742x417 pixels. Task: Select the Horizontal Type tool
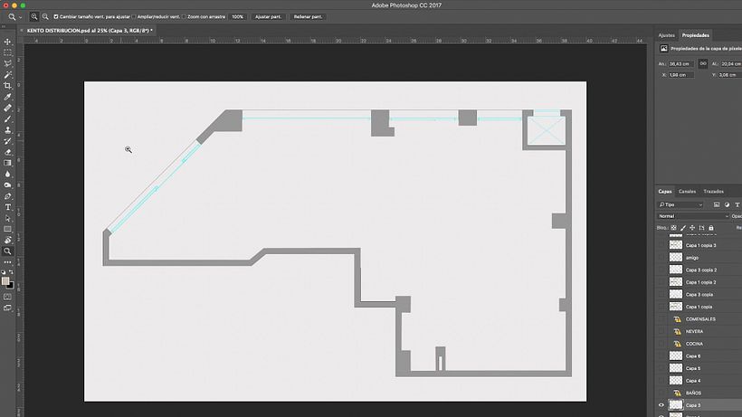click(x=7, y=207)
